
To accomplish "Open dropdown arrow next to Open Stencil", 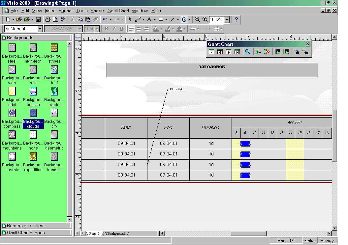I will point(32,20).
